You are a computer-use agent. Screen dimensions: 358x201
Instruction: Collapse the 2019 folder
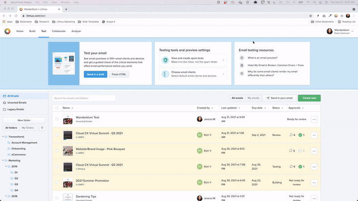click(6, 166)
